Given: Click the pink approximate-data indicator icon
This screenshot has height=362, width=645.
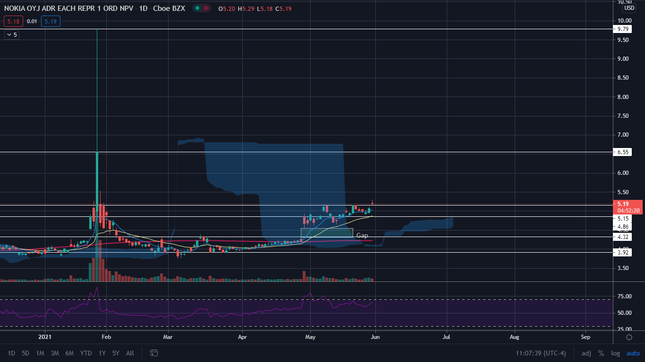Looking at the screenshot, I should (206, 8).
